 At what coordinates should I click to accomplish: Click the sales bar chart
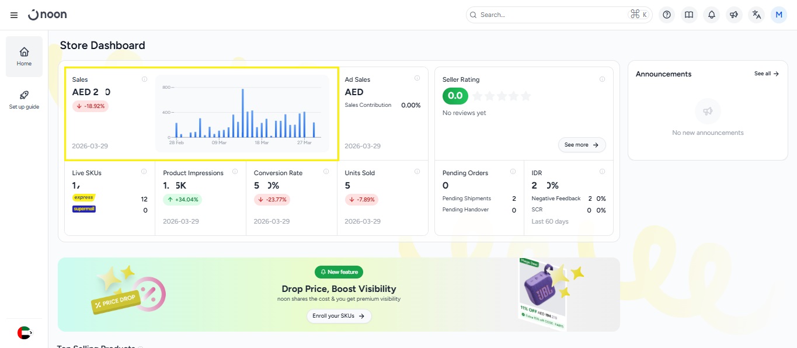(x=242, y=113)
